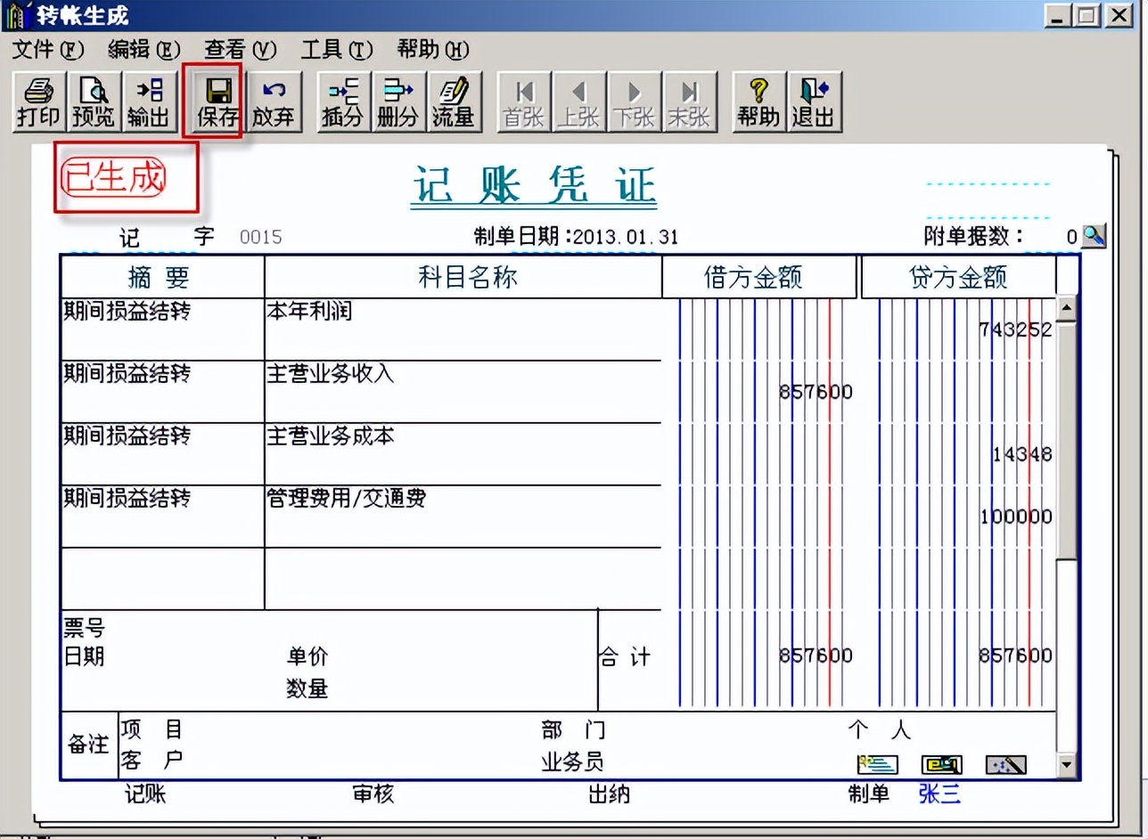Viewport: 1148px width, 839px height.
Task: Jump to last voucher with 末张 button
Action: coord(688,101)
